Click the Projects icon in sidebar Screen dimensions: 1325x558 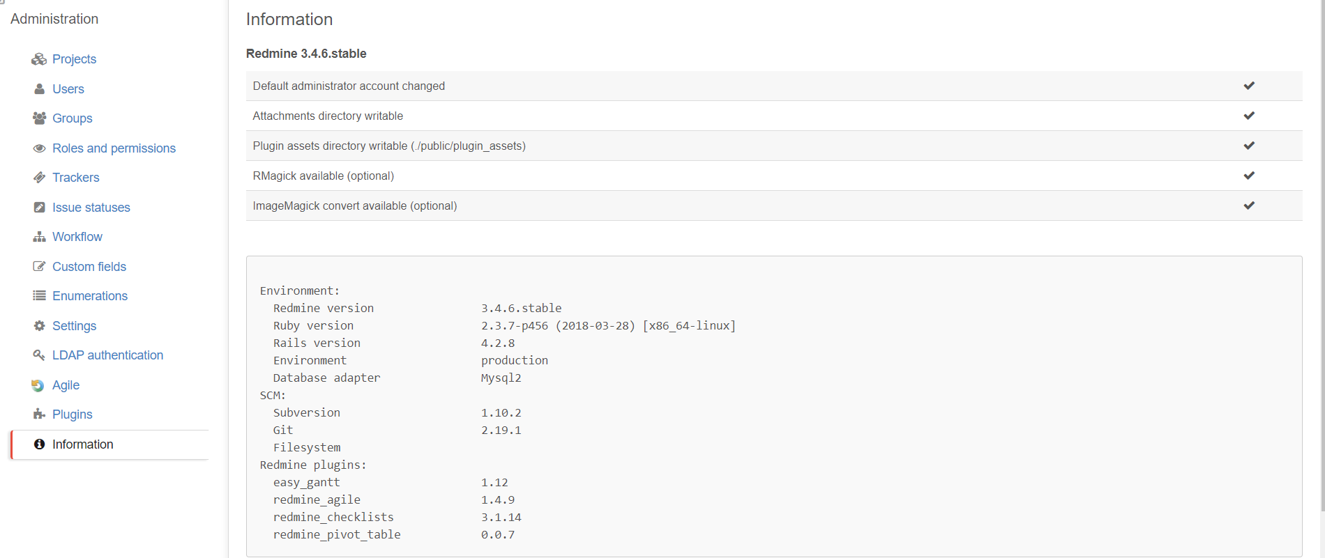[39, 59]
